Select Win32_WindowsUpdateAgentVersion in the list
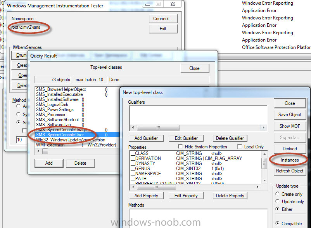Viewport: 311px width, 228px height. point(77,140)
